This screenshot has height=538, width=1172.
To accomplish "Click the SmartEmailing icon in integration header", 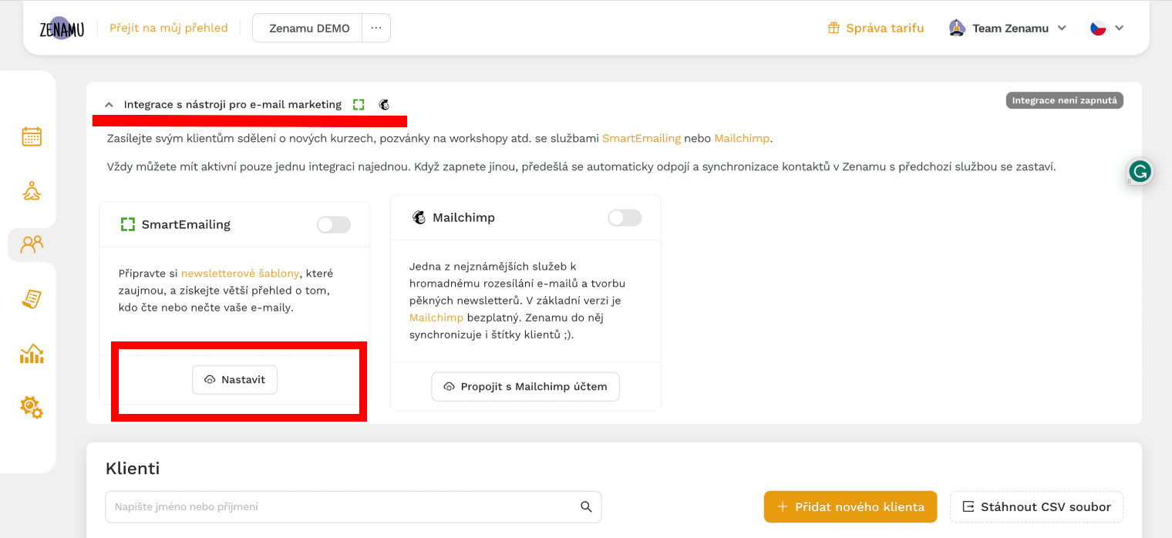I will pos(359,104).
